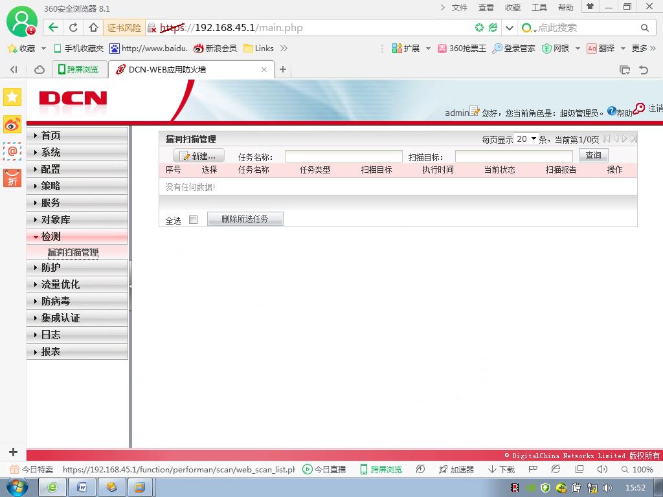This screenshot has height=497, width=663.
Task: Open the 登录管家 login manager
Action: pyautogui.click(x=513, y=48)
